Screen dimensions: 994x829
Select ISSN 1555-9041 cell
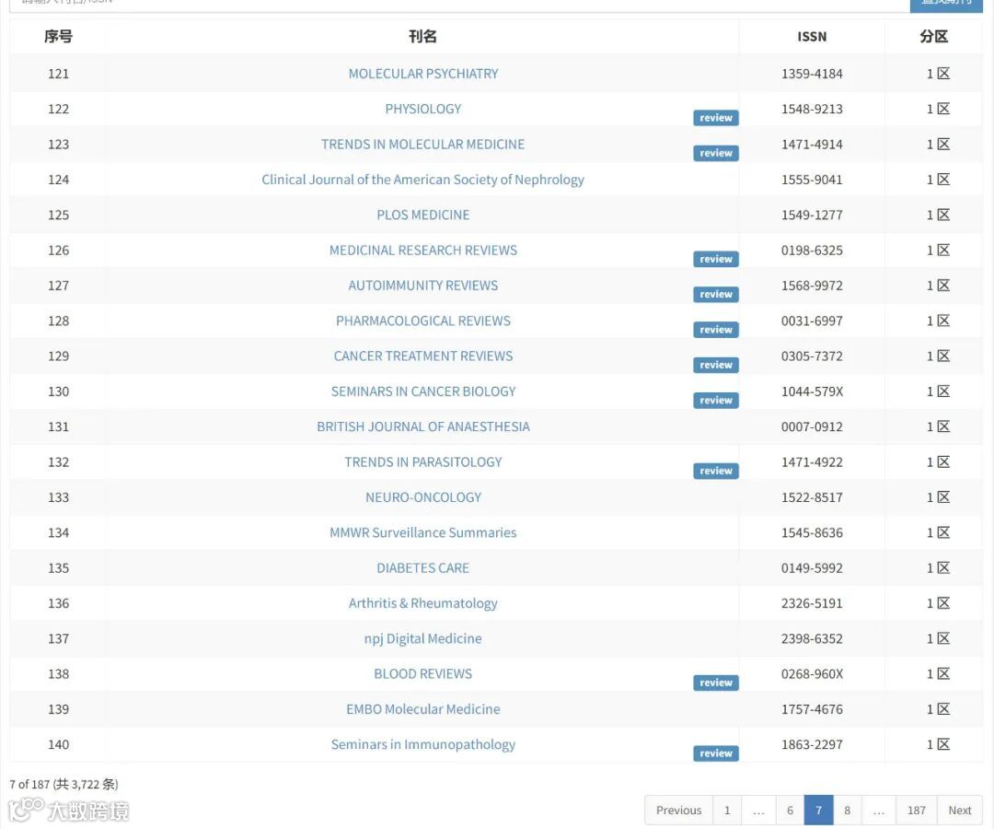[x=812, y=180]
